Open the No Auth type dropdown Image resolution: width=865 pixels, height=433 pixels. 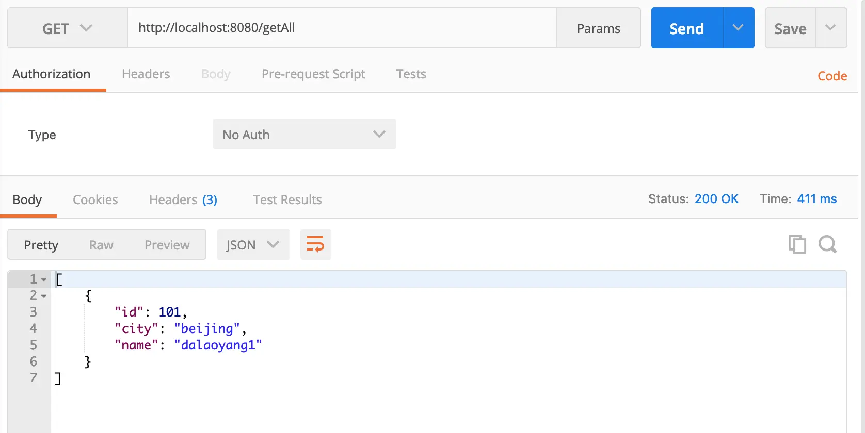tap(304, 135)
